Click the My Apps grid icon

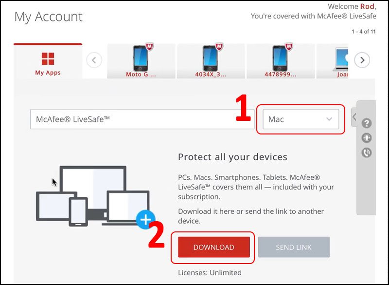(48, 58)
